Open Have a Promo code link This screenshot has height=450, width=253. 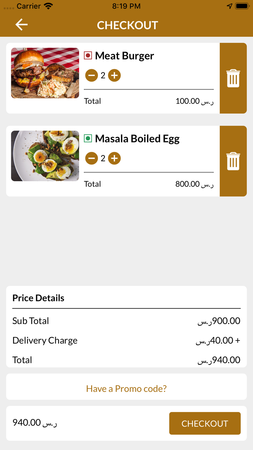click(x=126, y=388)
